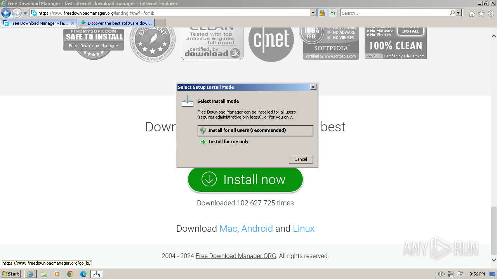Select the FDM setup taskbar icon
The width and height of the screenshot is (497, 279).
[96, 274]
